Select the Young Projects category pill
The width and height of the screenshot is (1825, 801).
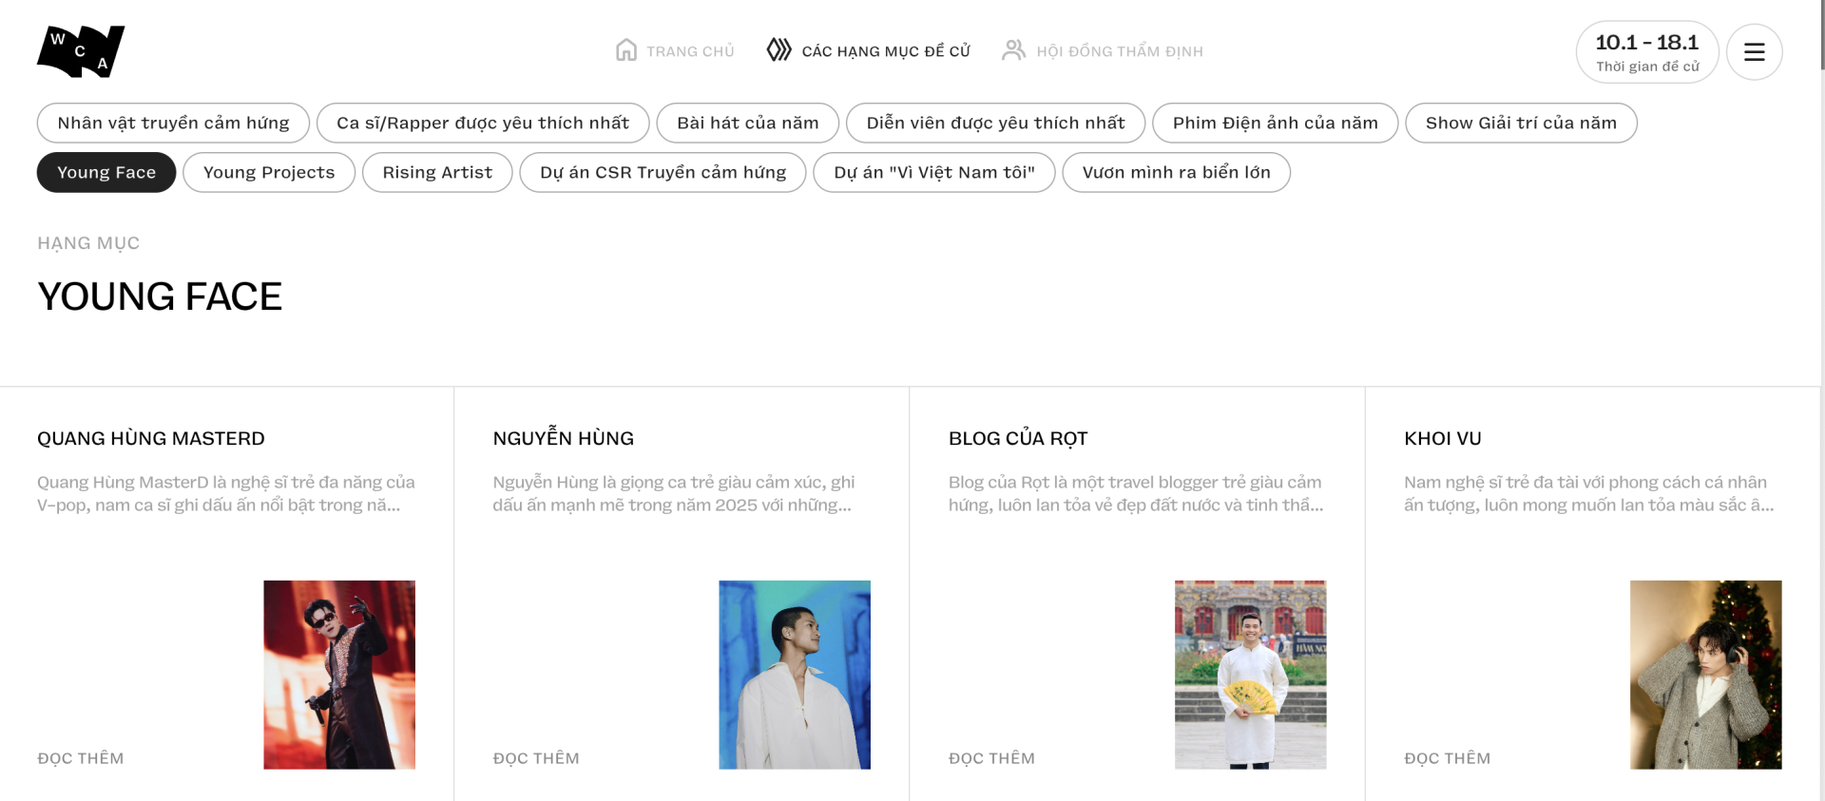coord(269,172)
